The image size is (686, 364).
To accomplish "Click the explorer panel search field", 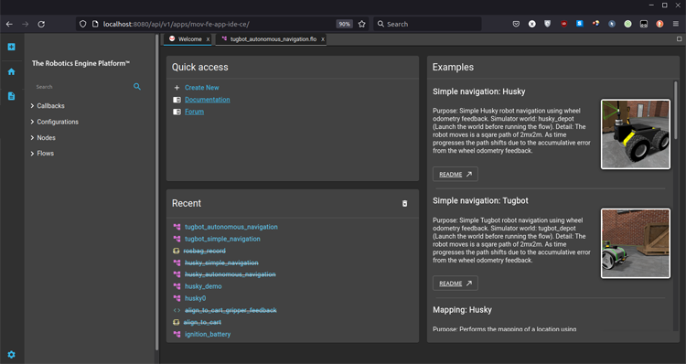I will pos(83,87).
